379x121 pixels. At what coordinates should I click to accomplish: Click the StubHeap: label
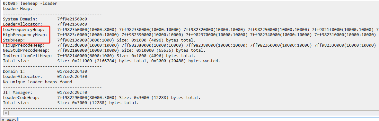pos(14,40)
